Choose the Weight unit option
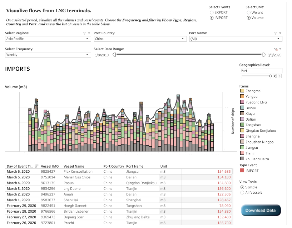Viewport: 292px width, 228px height. (249, 12)
